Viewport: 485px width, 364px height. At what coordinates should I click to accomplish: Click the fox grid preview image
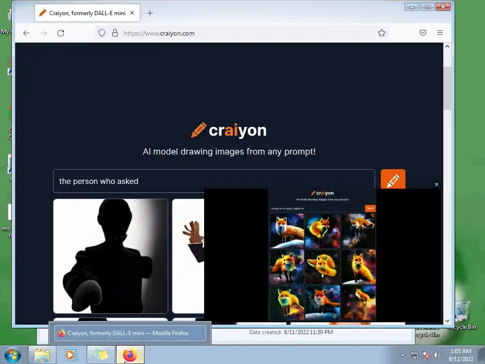pyautogui.click(x=323, y=255)
